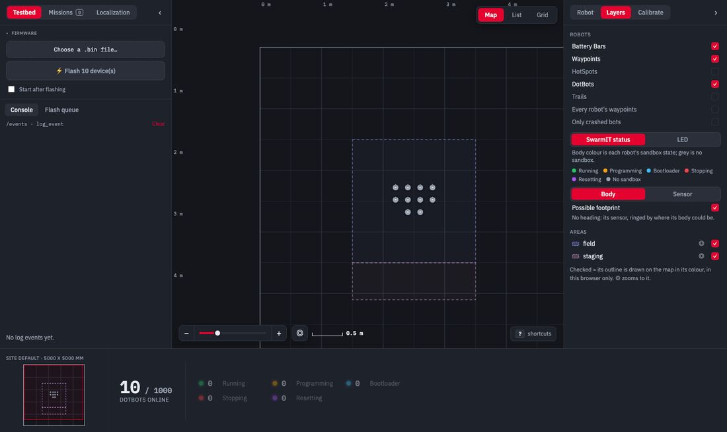Disable the Battery Bars layer
727x432 pixels.
[x=715, y=46]
